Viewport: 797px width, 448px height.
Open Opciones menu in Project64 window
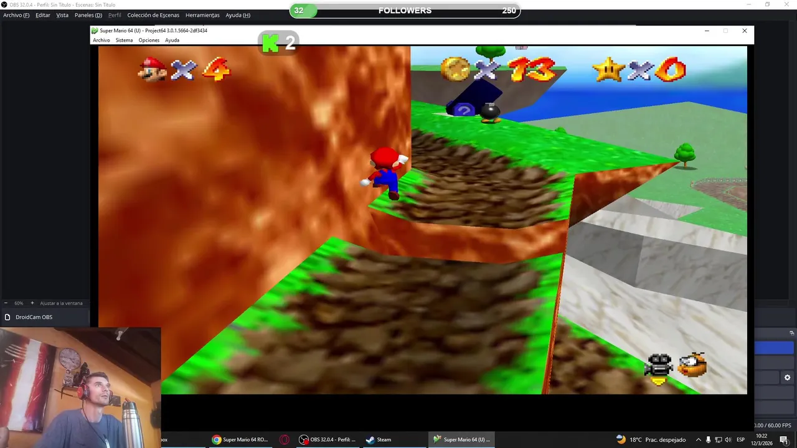[x=149, y=40]
